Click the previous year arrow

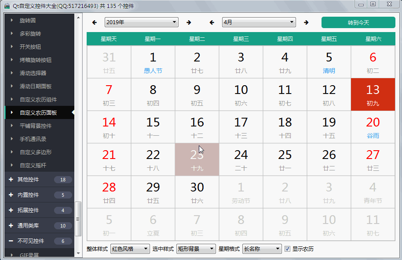click(95, 22)
